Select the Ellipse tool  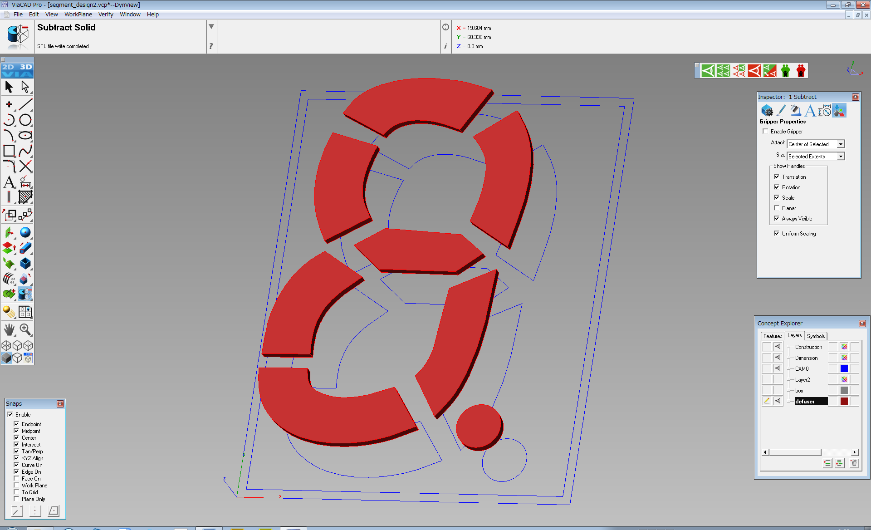[25, 135]
